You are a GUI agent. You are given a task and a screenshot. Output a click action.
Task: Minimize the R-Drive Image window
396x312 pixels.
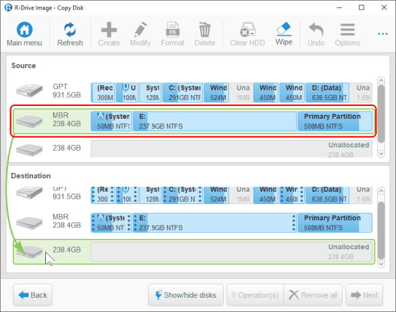pyautogui.click(x=339, y=7)
